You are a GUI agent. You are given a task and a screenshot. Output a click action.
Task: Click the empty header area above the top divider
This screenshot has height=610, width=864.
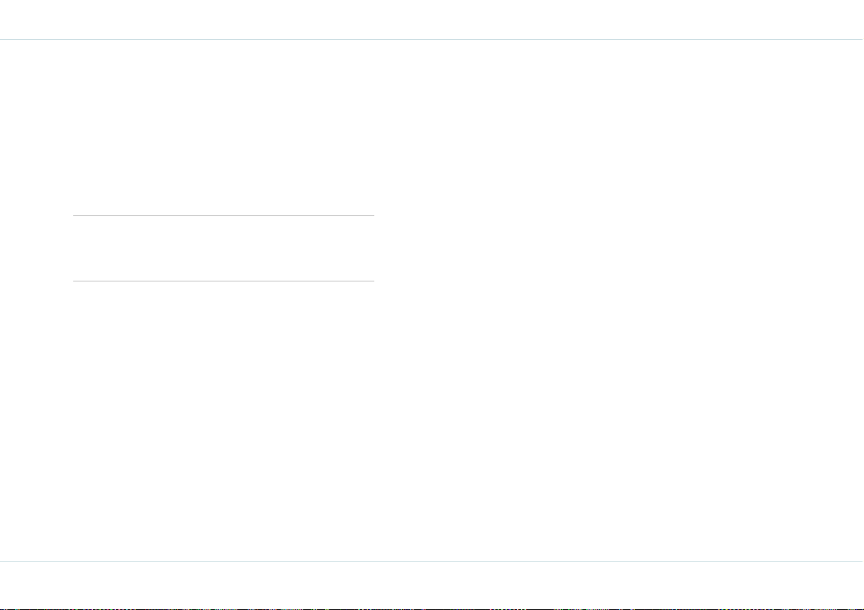[x=432, y=20]
